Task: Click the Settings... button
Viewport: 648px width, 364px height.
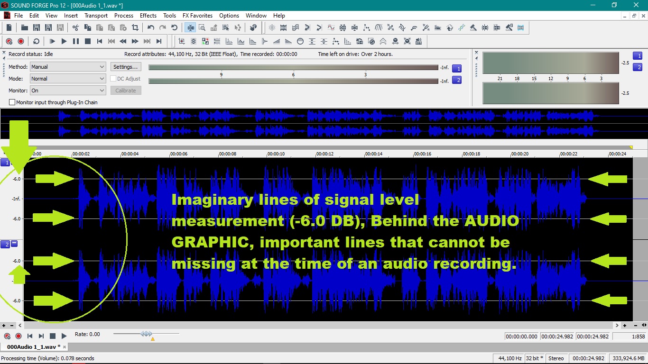Action: pyautogui.click(x=126, y=67)
